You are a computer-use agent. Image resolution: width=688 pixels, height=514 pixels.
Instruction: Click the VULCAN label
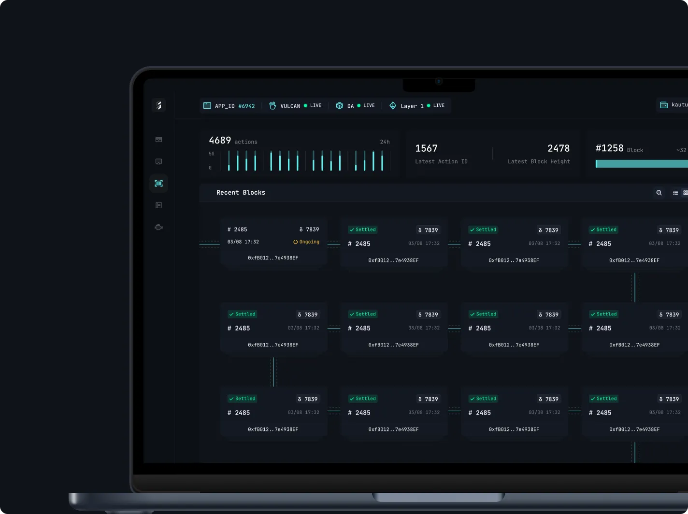290,106
